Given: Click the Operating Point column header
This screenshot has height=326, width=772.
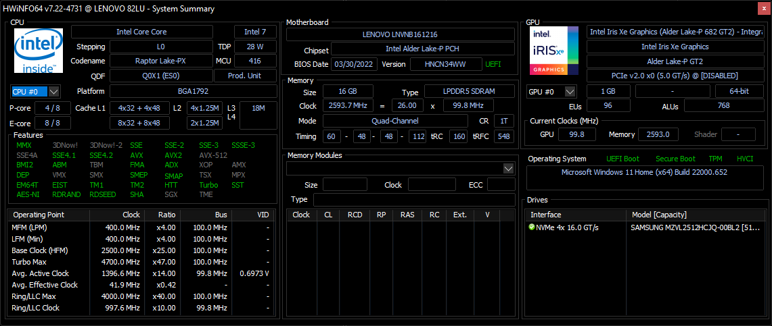Looking at the screenshot, I should [49, 215].
